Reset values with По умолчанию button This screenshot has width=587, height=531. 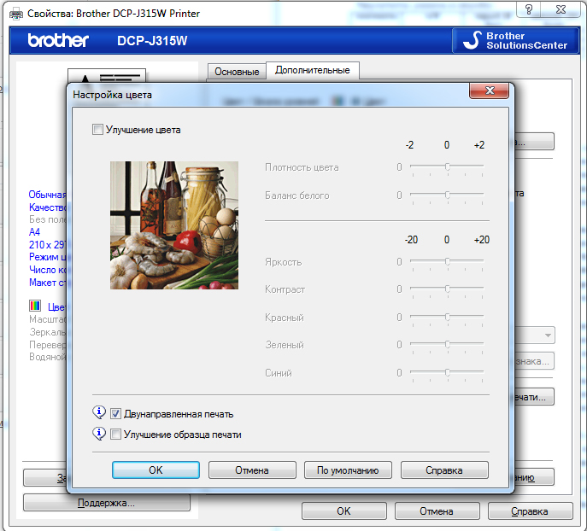pos(348,470)
